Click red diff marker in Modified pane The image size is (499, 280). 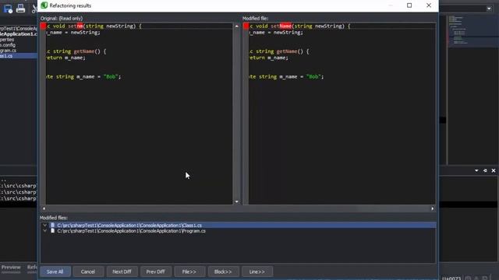pyautogui.click(x=246, y=26)
